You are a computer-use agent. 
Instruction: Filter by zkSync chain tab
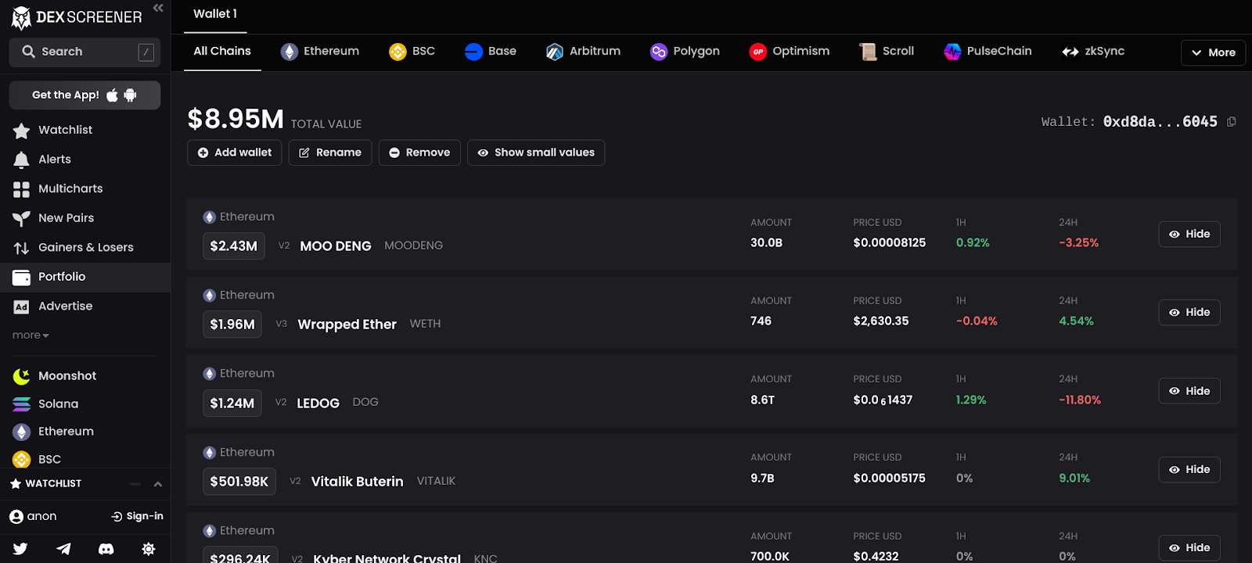pos(1092,52)
